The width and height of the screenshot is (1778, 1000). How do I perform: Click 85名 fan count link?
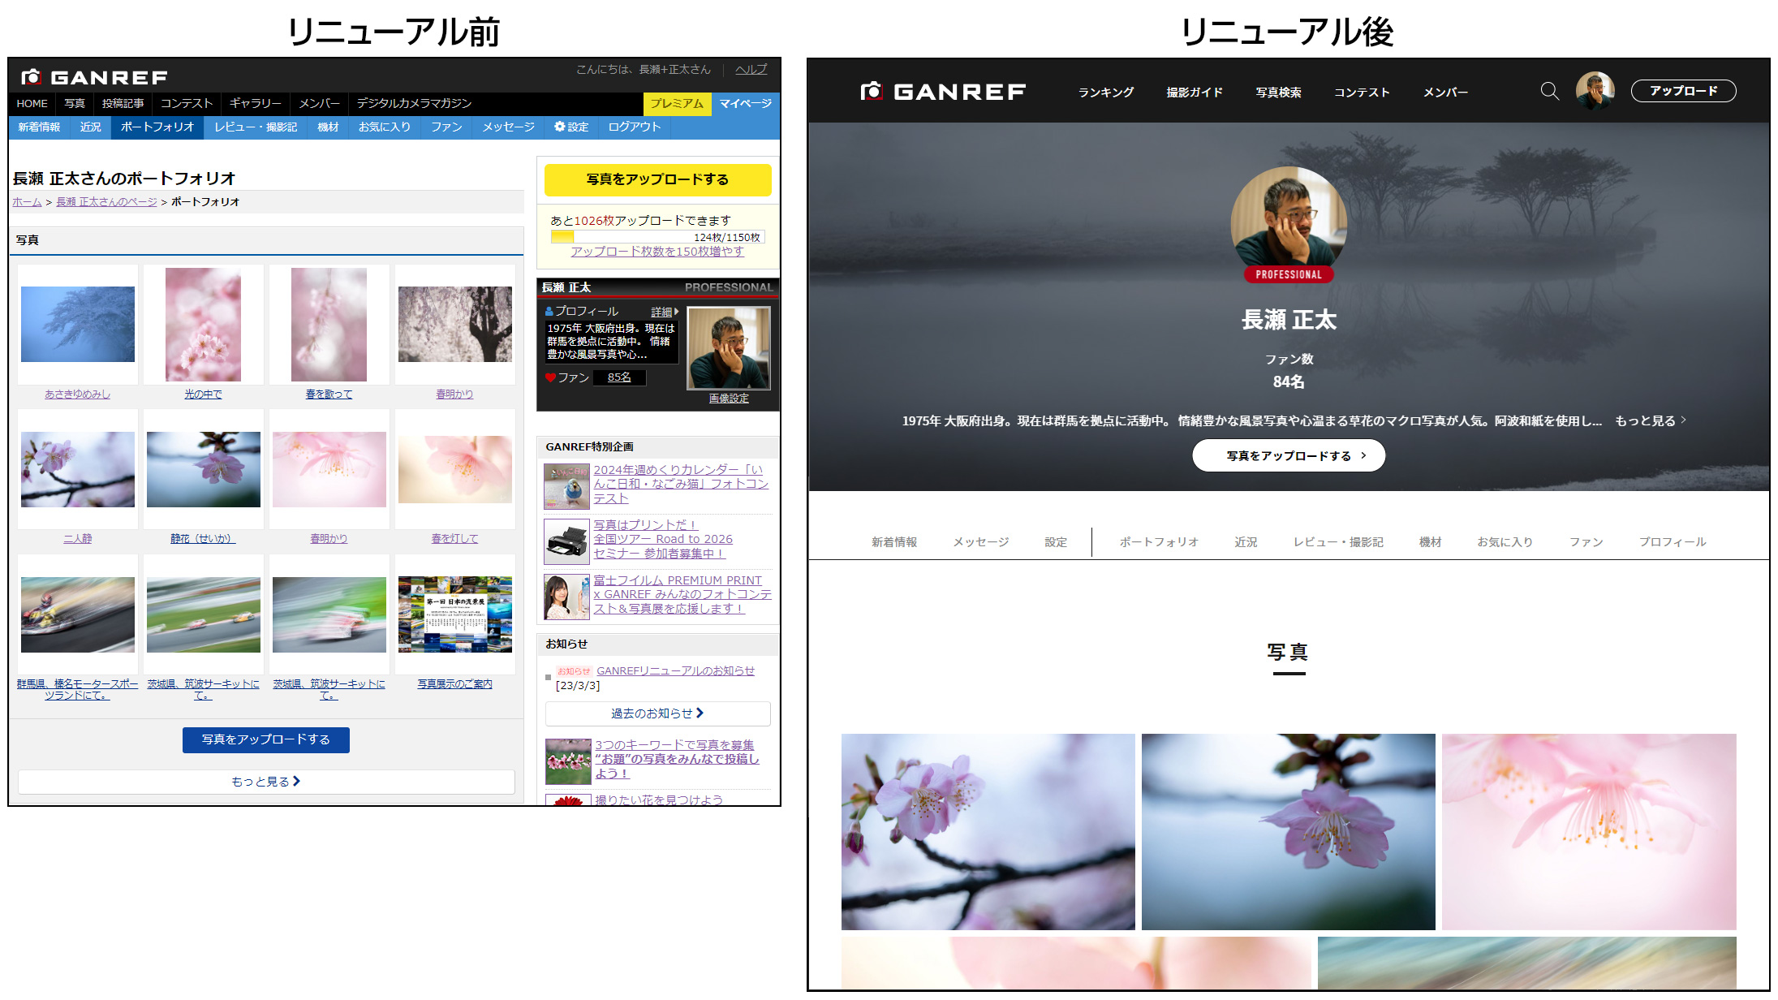pyautogui.click(x=619, y=377)
